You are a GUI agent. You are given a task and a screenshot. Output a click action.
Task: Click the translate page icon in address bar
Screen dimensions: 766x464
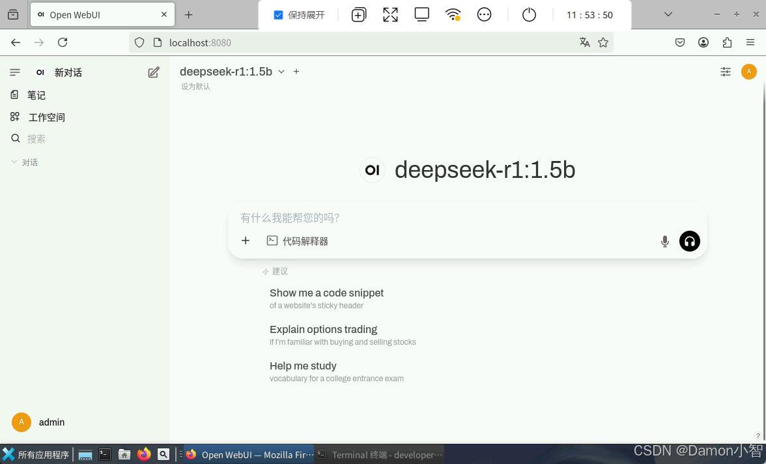[584, 42]
